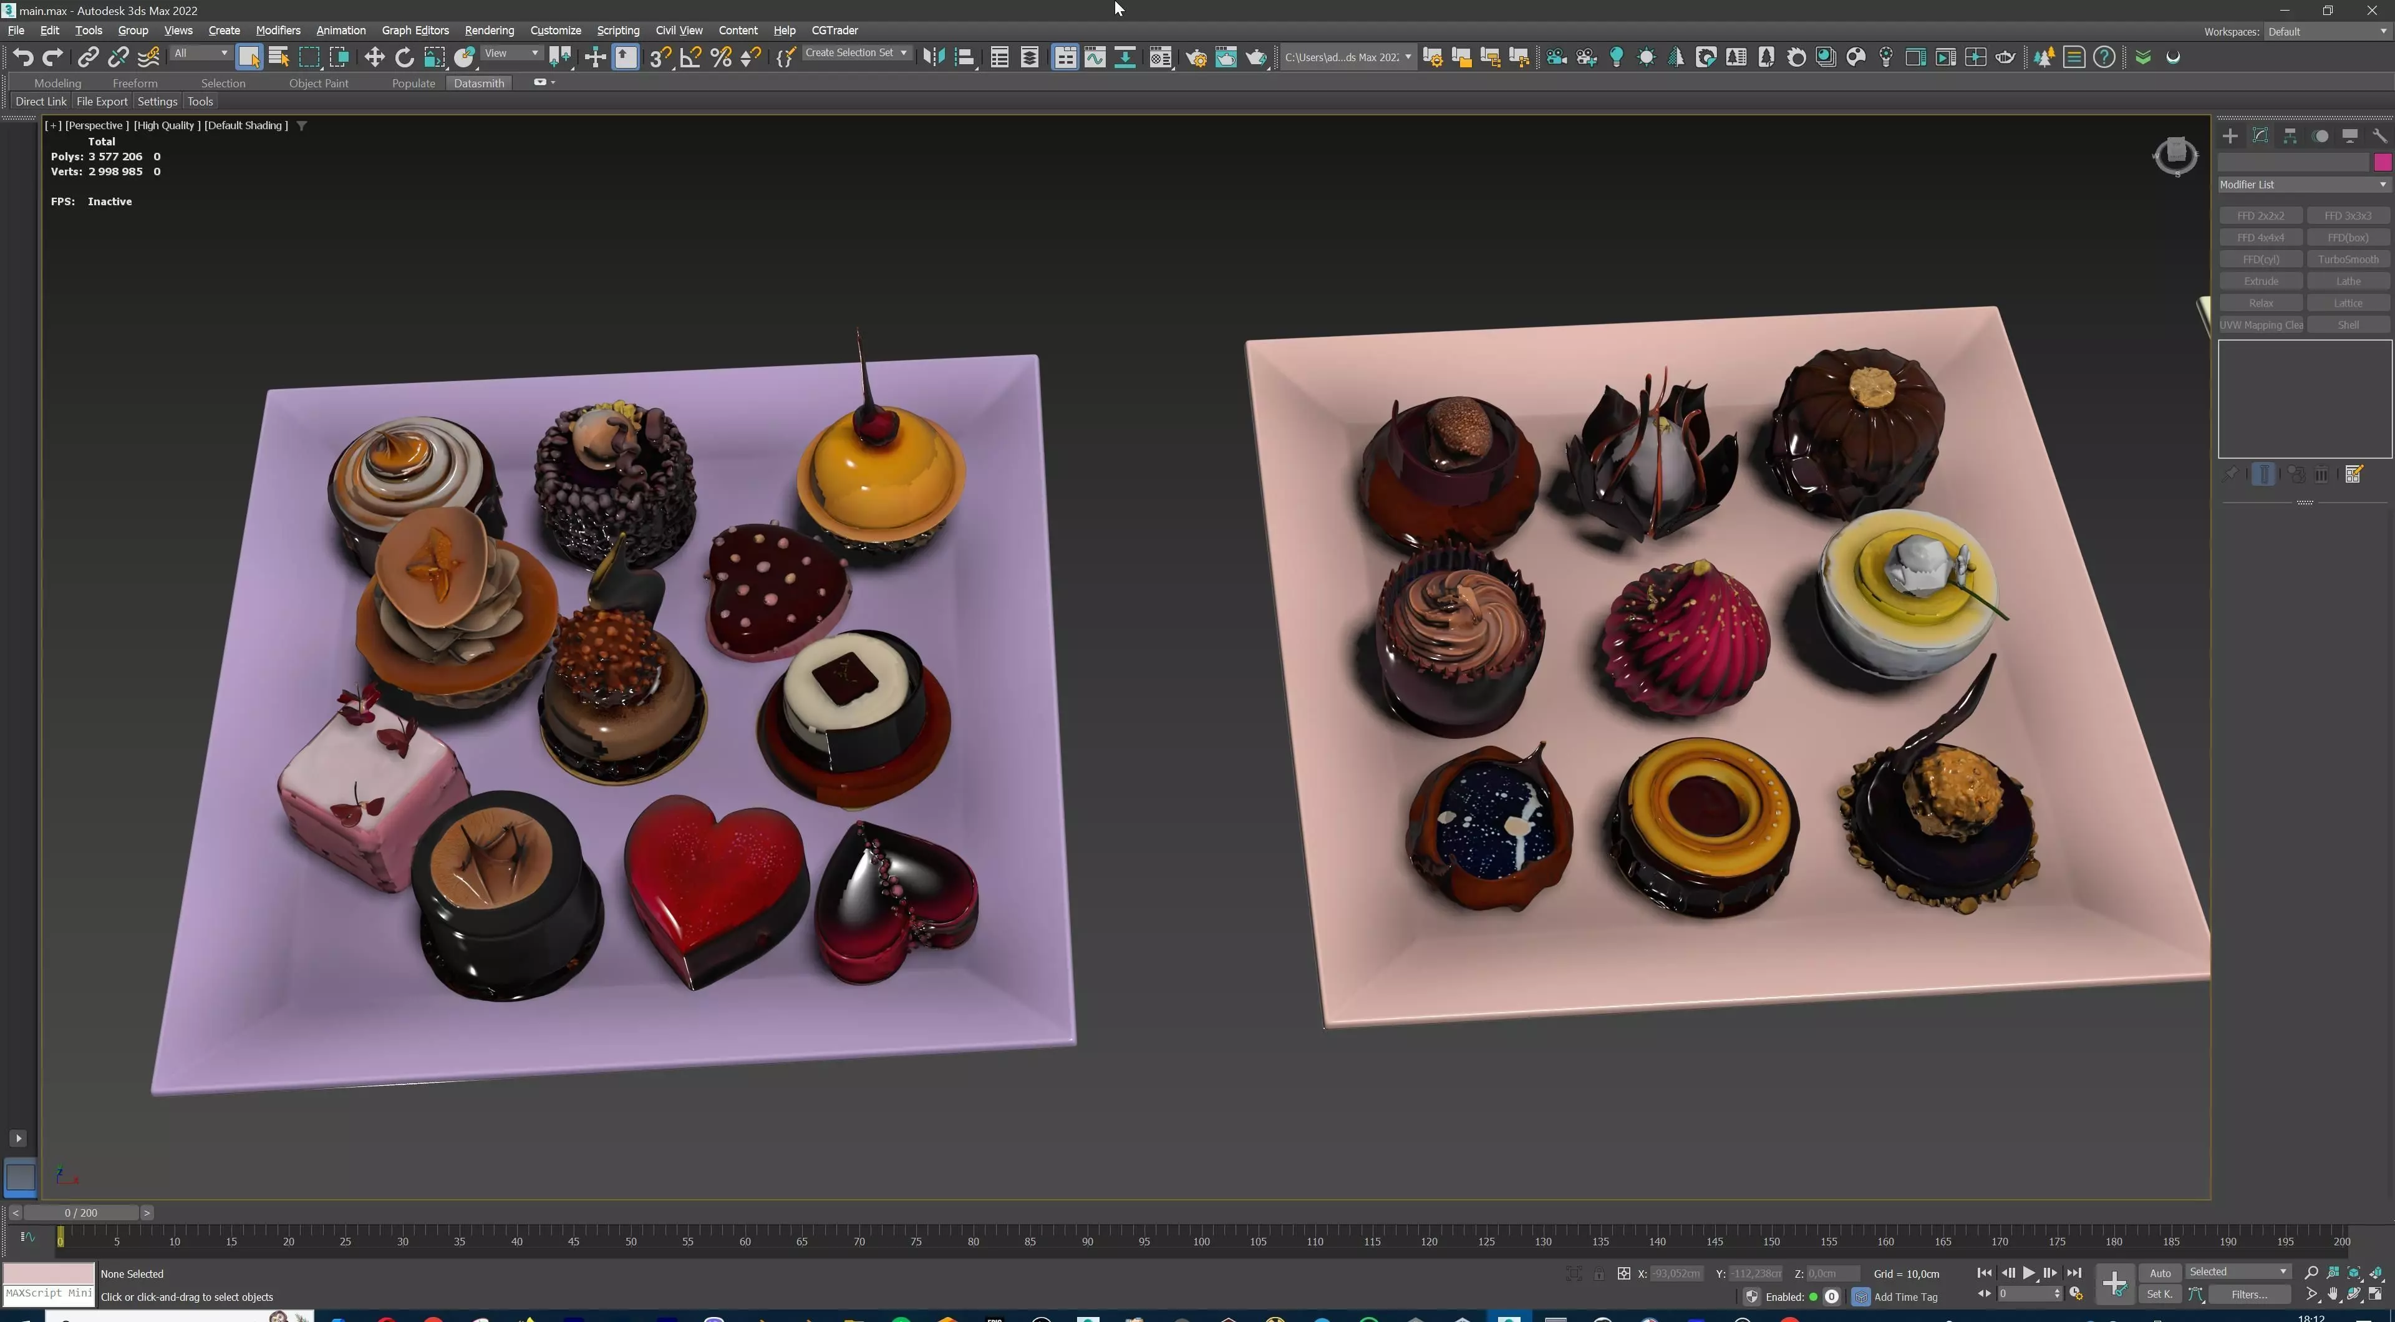The image size is (2395, 1322).
Task: Open the Render Setup icon
Action: point(1197,57)
